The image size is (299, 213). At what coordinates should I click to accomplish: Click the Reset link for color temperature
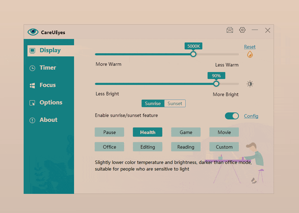pyautogui.click(x=250, y=47)
